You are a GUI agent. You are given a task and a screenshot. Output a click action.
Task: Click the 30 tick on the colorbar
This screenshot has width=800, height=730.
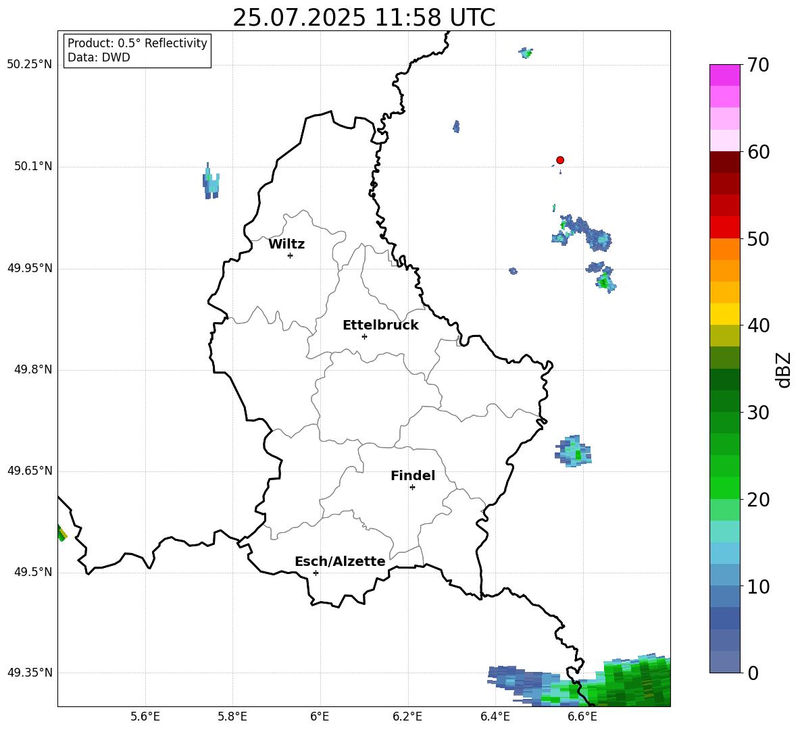(x=757, y=413)
